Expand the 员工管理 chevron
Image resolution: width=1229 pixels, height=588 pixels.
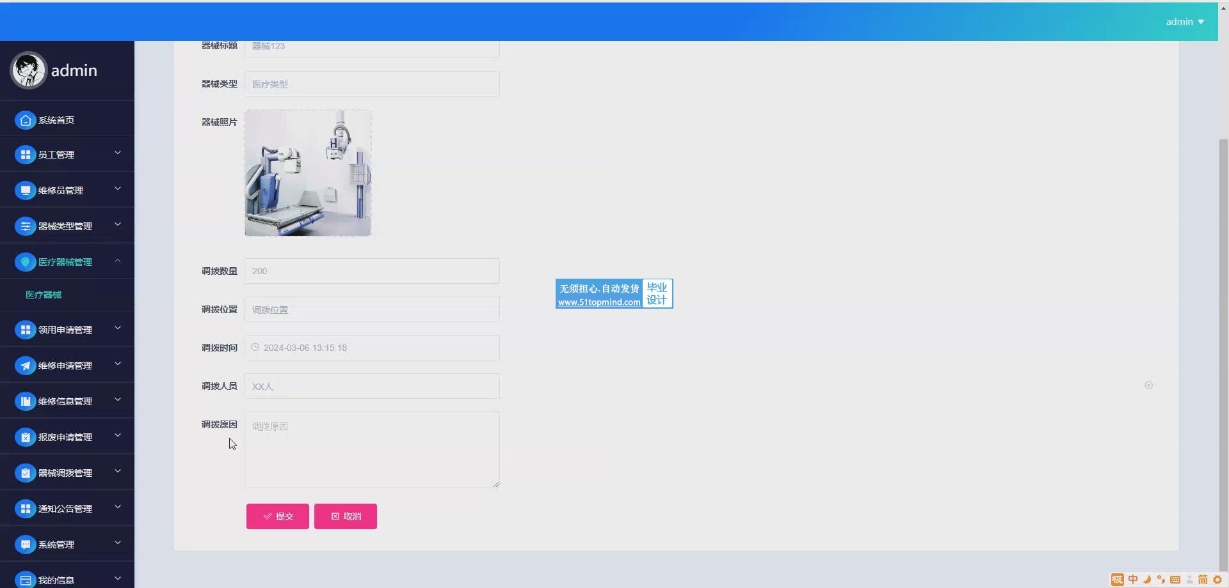tap(118, 153)
